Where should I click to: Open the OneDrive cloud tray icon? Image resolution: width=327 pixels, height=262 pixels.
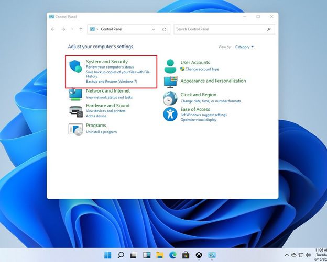pos(294,255)
